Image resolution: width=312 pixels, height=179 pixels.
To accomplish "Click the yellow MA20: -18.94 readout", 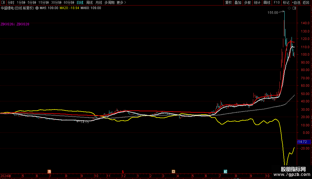I will click(70, 8).
